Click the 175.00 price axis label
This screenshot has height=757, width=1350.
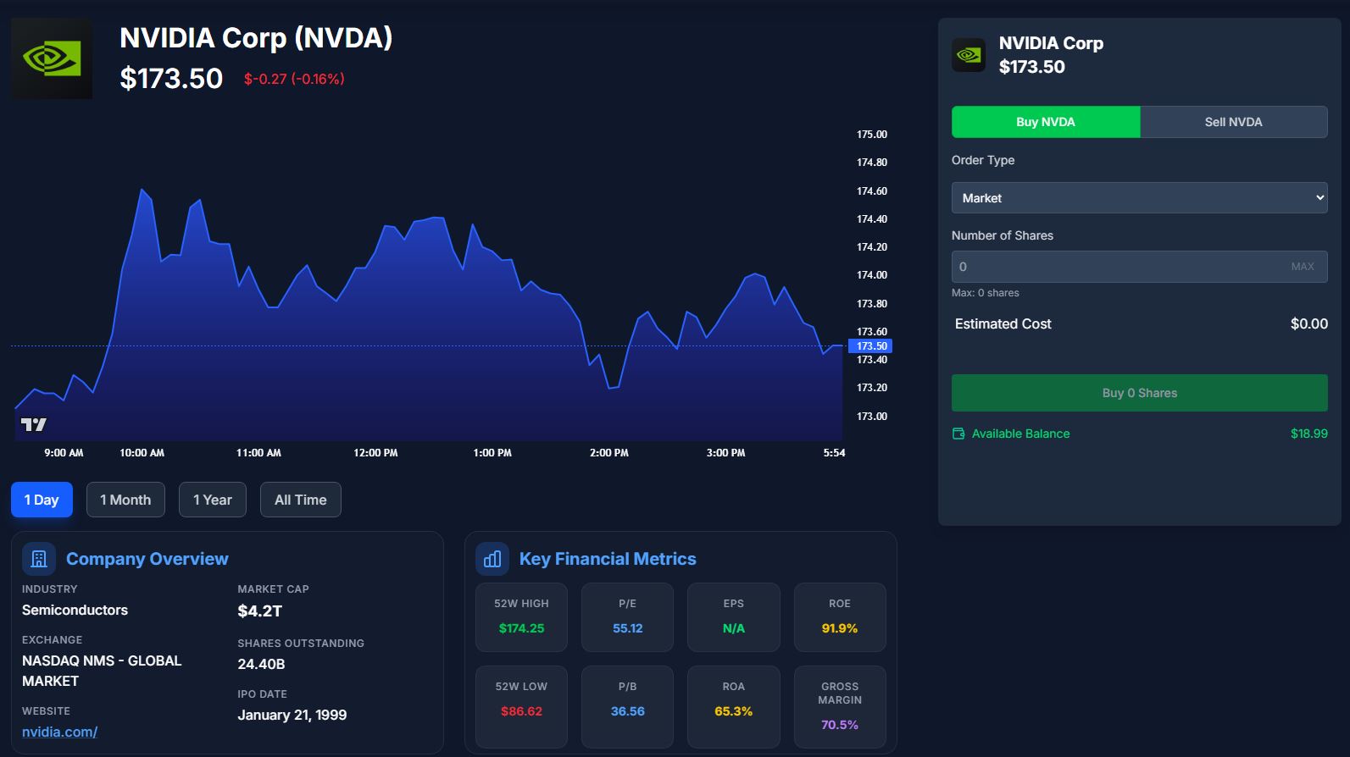click(x=872, y=135)
